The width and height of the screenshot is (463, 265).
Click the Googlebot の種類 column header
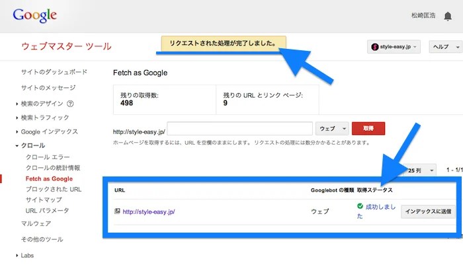tap(332, 190)
